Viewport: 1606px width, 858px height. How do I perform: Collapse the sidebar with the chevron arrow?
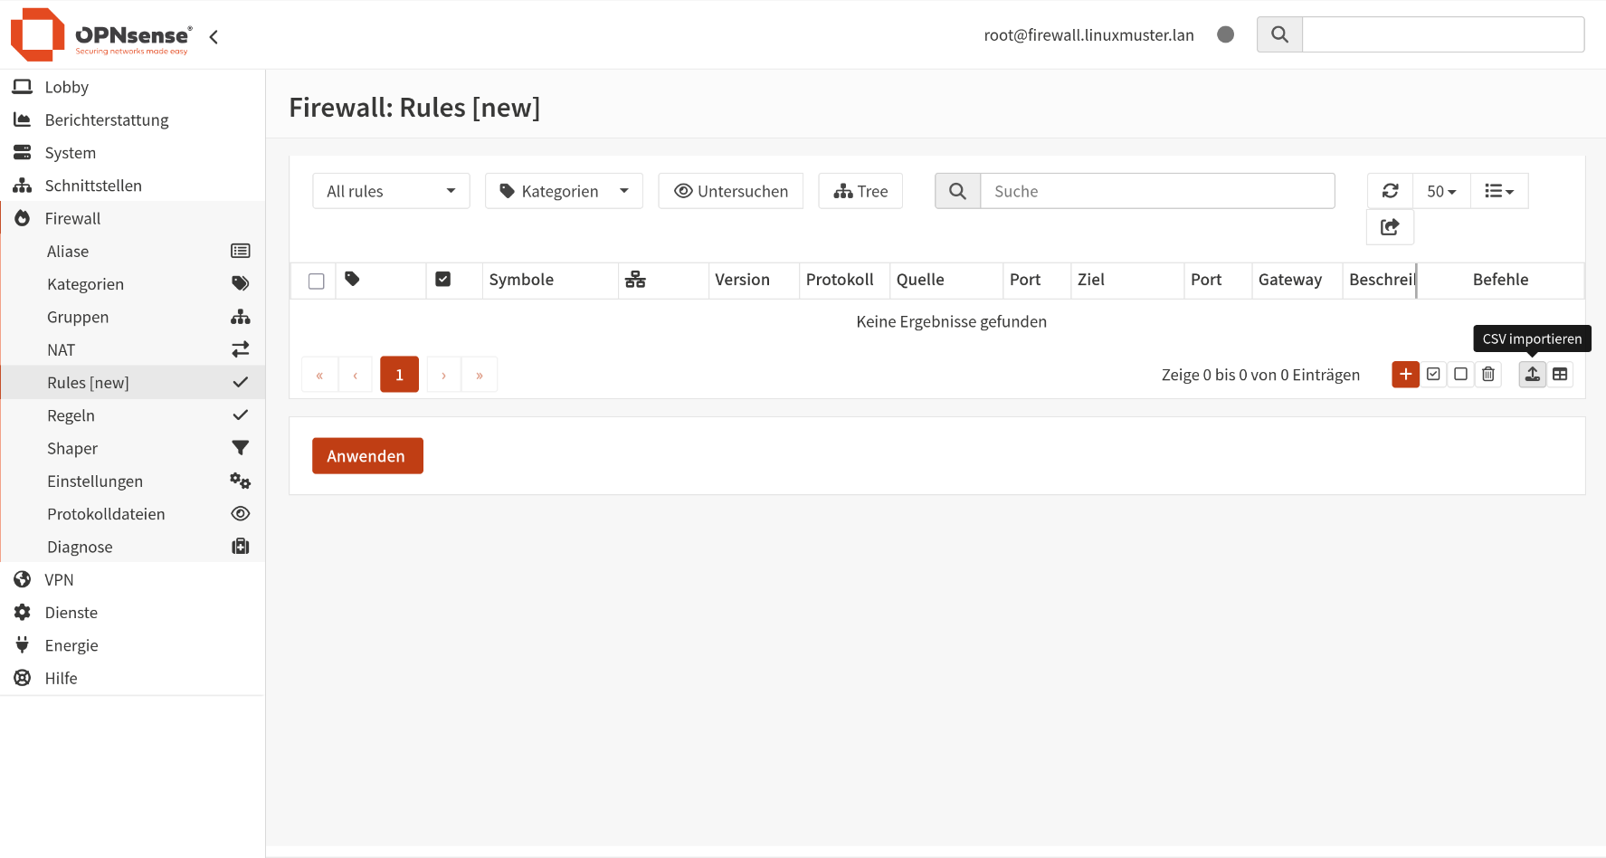click(x=214, y=37)
